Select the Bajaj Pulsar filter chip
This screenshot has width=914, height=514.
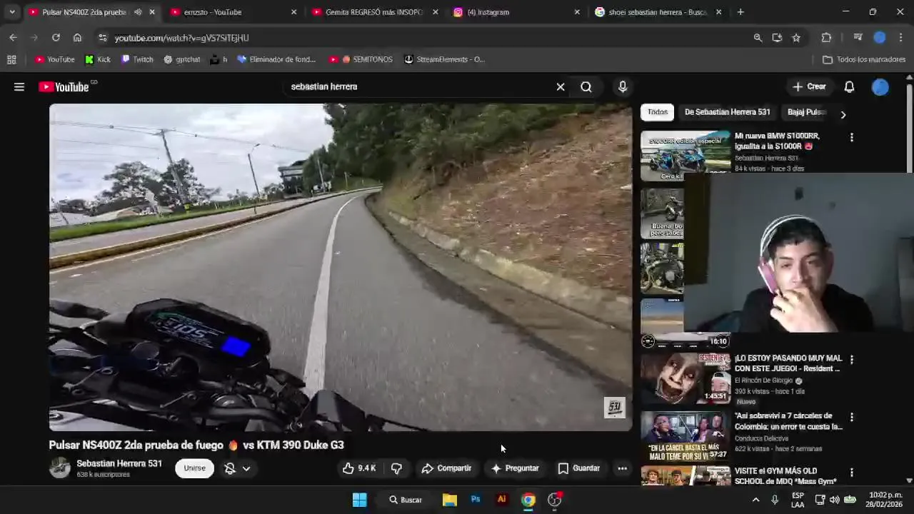[x=806, y=112]
